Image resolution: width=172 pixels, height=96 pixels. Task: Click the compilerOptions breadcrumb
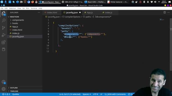[71, 17]
